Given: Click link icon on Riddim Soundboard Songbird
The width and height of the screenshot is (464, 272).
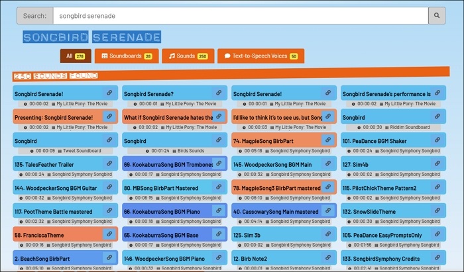Looking at the screenshot, I should tap(437, 116).
